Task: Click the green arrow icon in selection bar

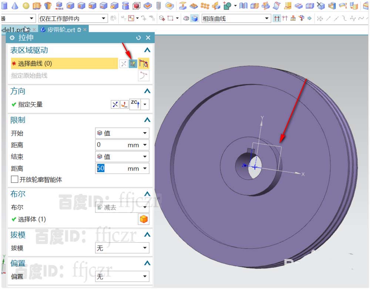Action: [310, 18]
